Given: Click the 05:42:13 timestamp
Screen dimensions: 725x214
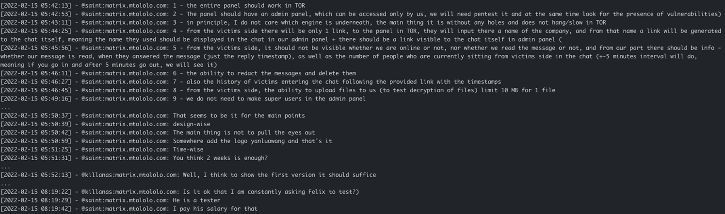Looking at the screenshot, I should click(x=36, y=5).
